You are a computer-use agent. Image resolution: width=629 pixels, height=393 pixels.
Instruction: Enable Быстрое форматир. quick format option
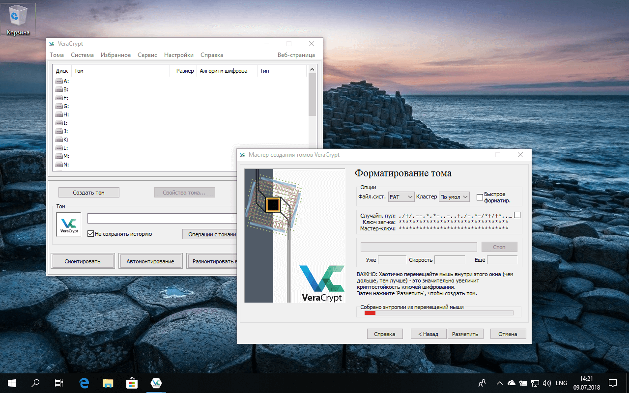[x=480, y=196]
